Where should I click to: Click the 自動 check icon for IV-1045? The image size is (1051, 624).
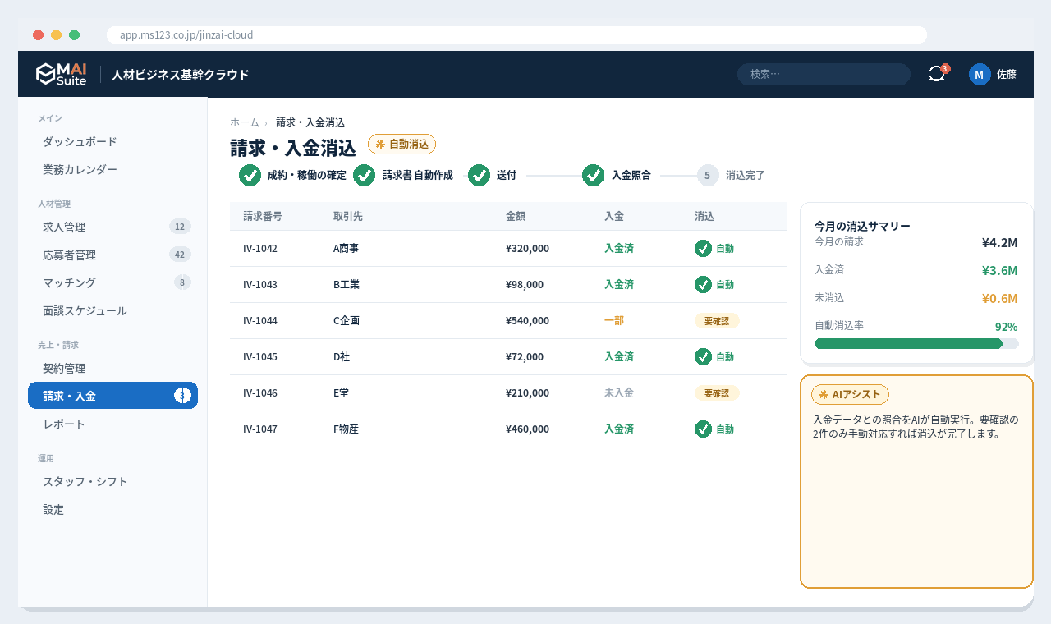703,356
